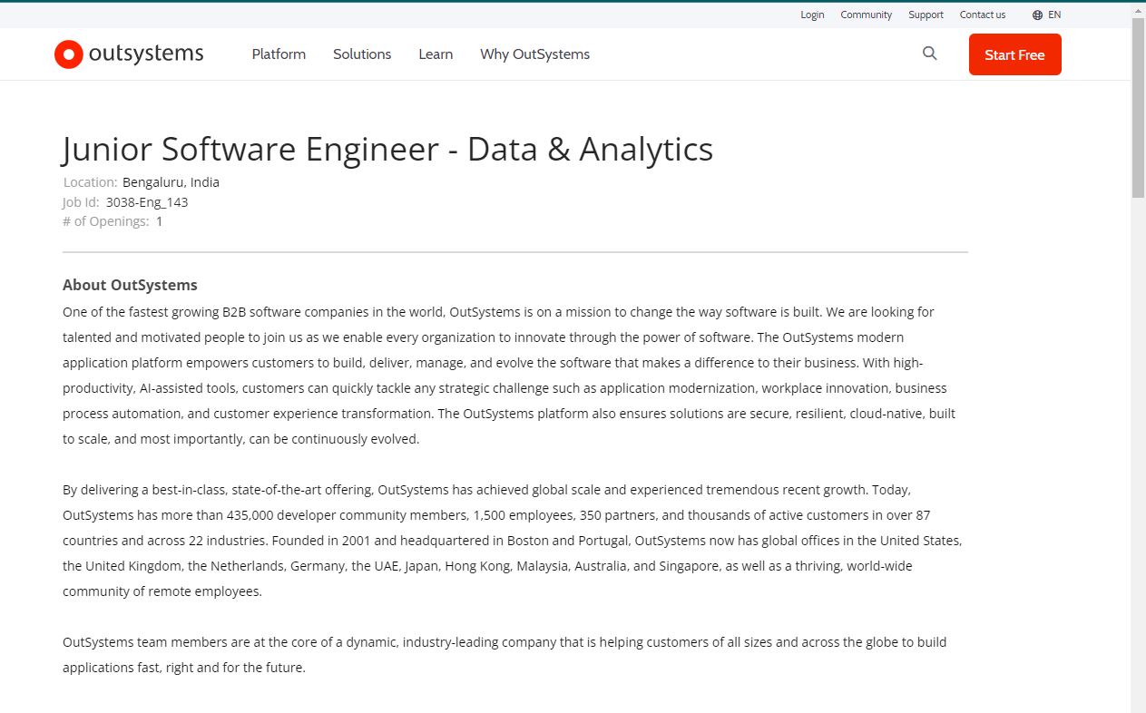Click the About OutSystems heading

tap(130, 285)
